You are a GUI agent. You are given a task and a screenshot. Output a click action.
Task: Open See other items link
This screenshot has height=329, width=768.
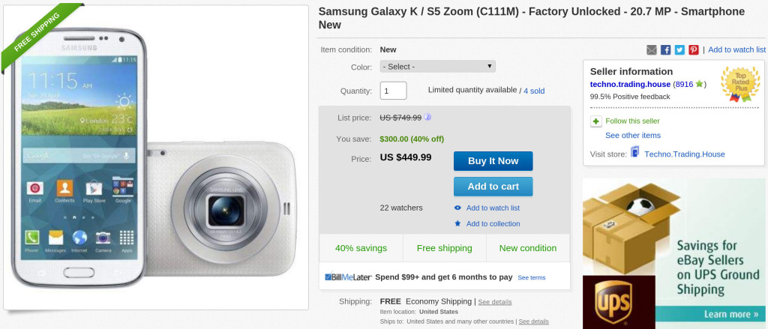(x=633, y=135)
